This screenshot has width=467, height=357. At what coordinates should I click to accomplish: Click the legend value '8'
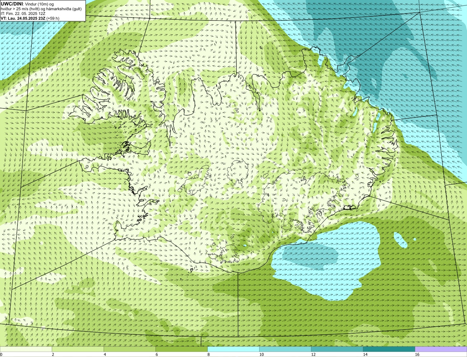pos(208,354)
